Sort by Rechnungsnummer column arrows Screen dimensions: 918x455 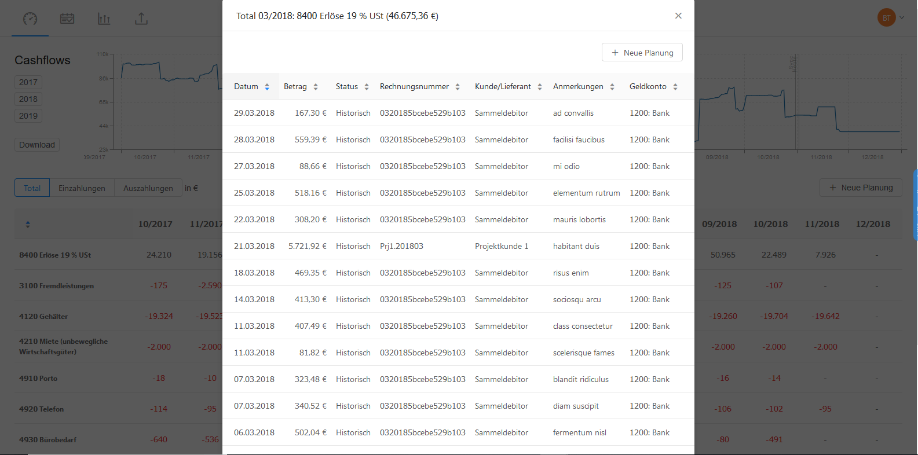pos(458,87)
